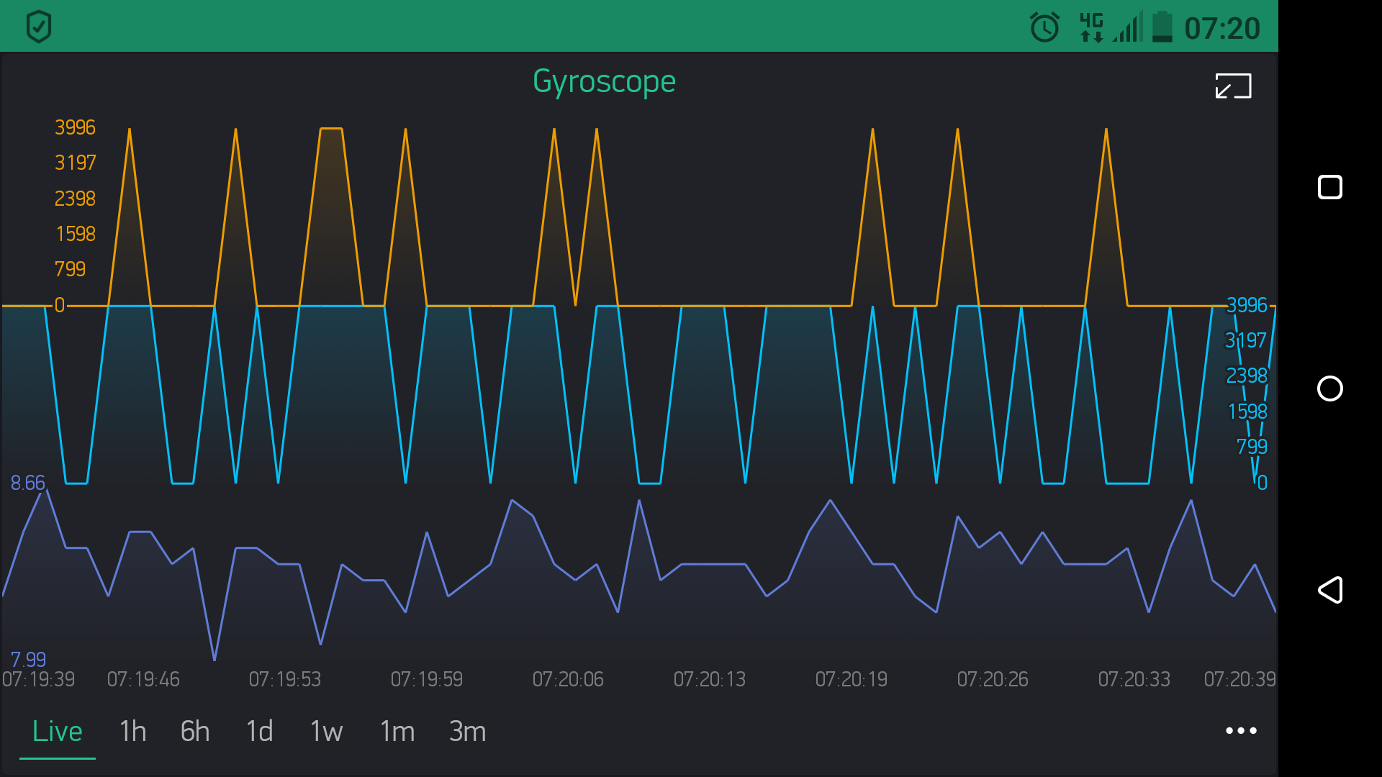The width and height of the screenshot is (1382, 777).
Task: Select the 1d time range
Action: pyautogui.click(x=260, y=732)
